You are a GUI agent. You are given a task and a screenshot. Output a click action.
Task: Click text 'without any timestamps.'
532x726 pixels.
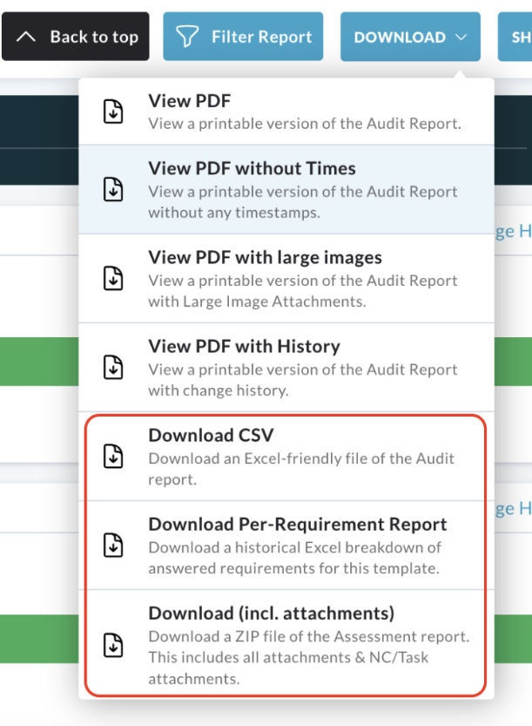pyautogui.click(x=234, y=213)
